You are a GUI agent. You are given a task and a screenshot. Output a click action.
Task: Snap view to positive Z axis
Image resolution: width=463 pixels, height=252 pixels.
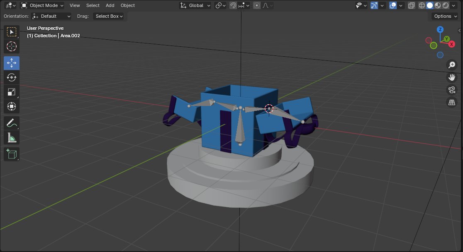pyautogui.click(x=440, y=29)
